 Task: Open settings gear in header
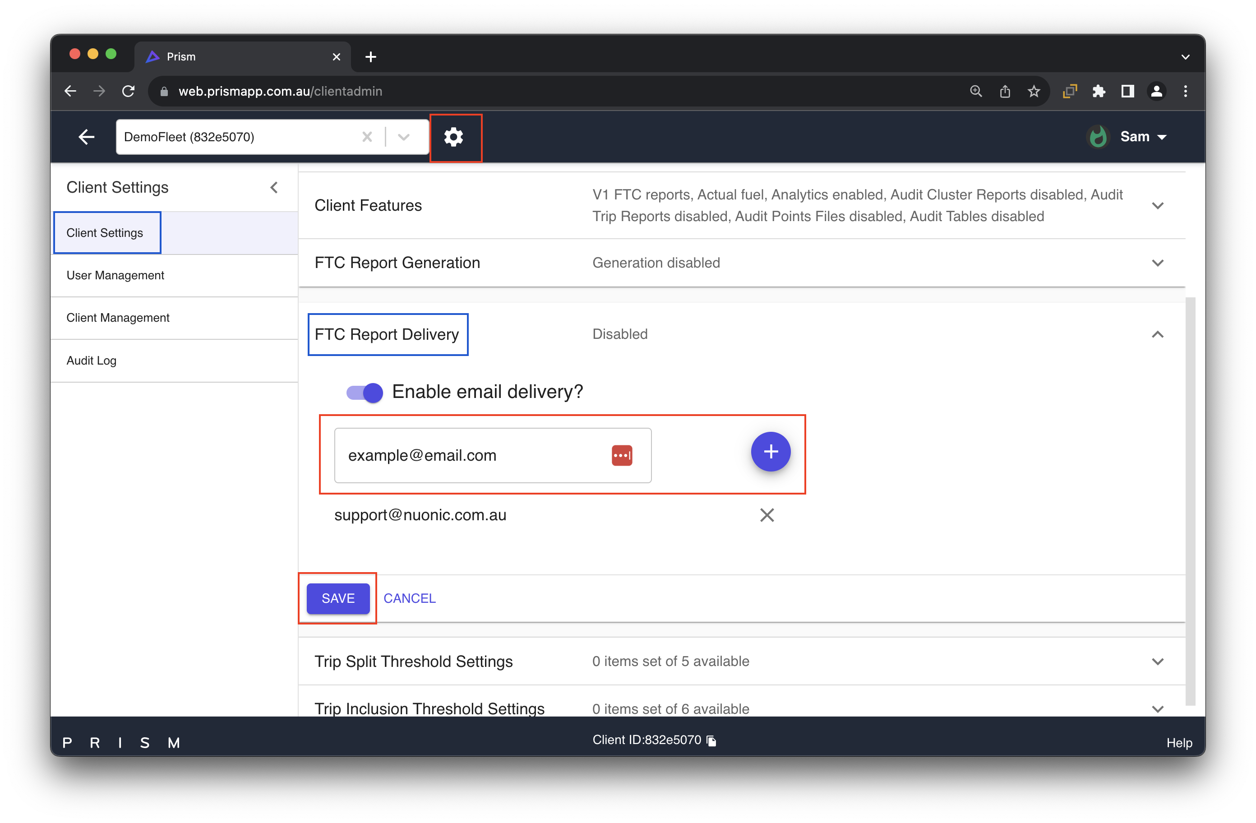pyautogui.click(x=453, y=137)
